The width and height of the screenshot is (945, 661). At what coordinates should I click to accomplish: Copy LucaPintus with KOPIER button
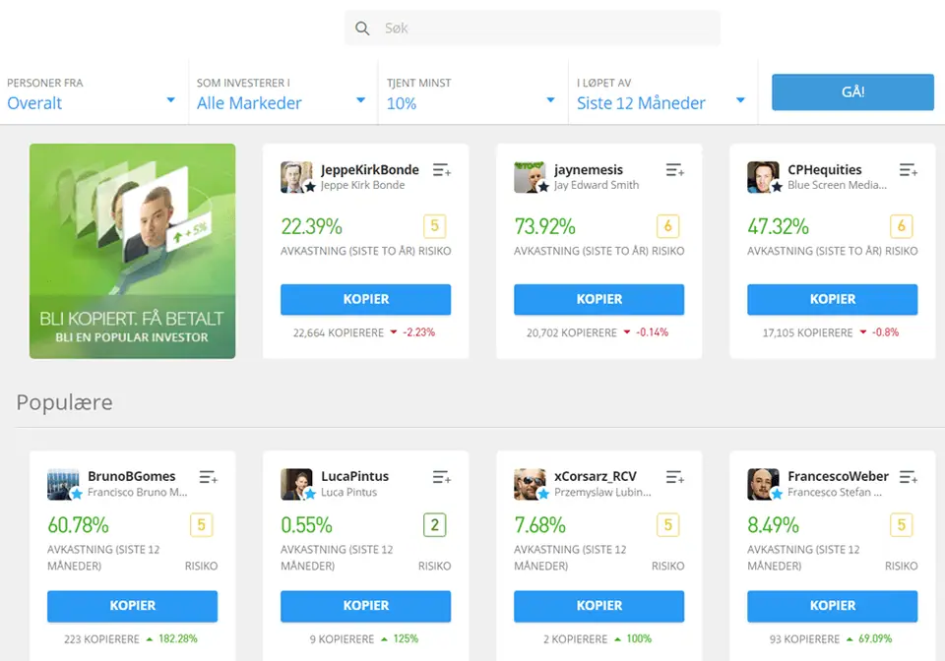pos(366,606)
